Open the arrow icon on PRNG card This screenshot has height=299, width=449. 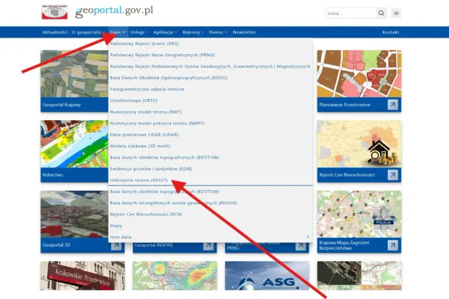coord(301,245)
